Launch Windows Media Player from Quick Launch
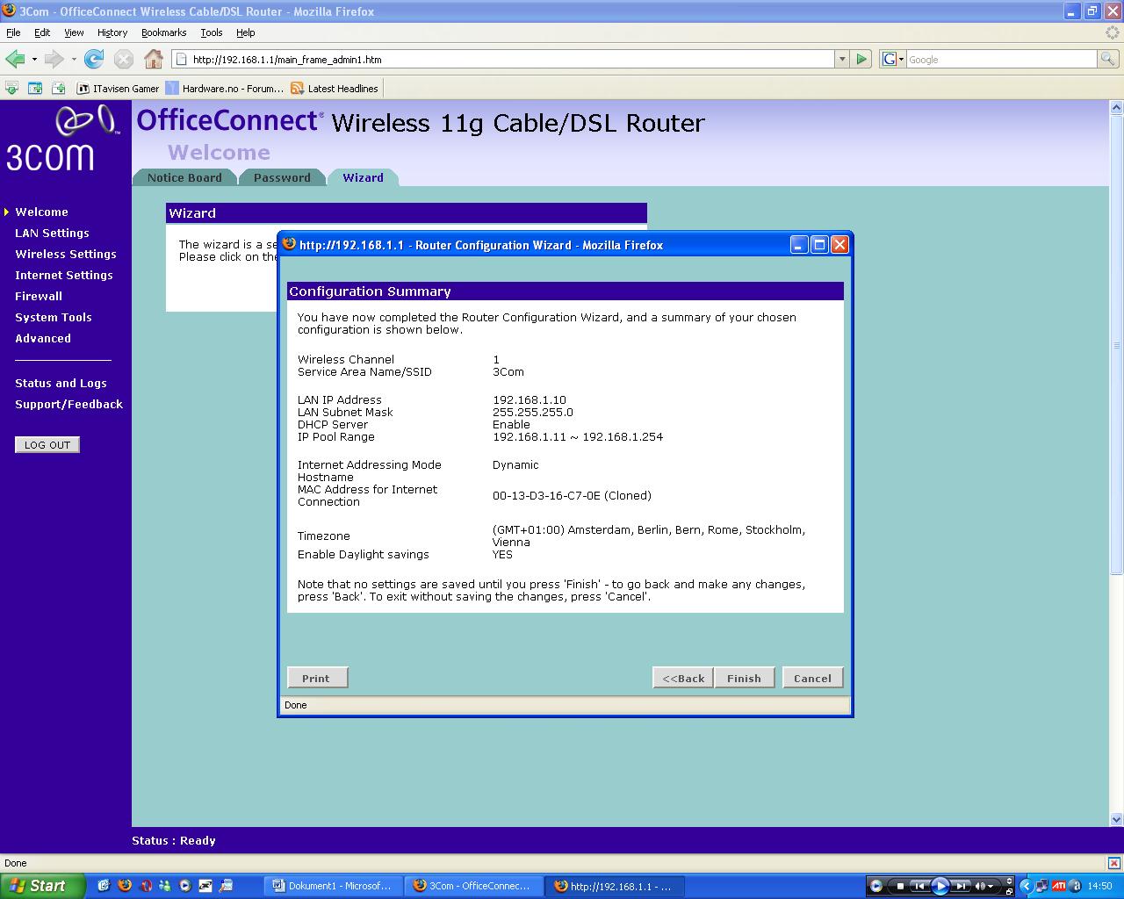This screenshot has height=899, width=1124. [x=185, y=886]
